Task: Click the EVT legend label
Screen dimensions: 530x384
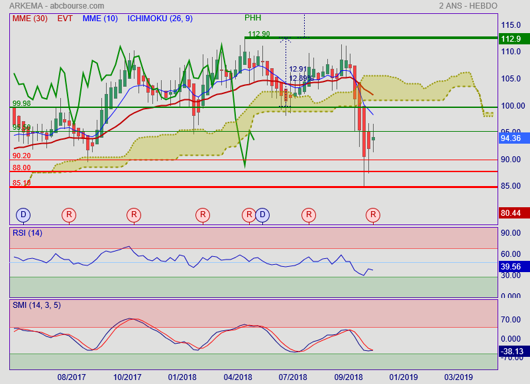Action: 65,19
